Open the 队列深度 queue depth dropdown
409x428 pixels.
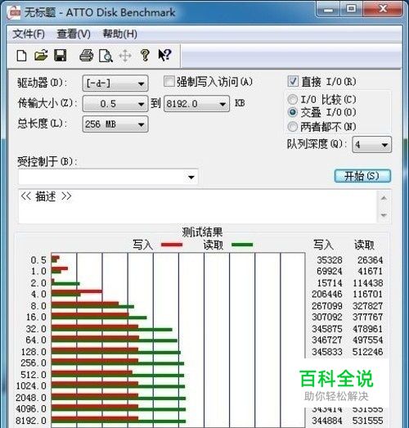pyautogui.click(x=372, y=145)
